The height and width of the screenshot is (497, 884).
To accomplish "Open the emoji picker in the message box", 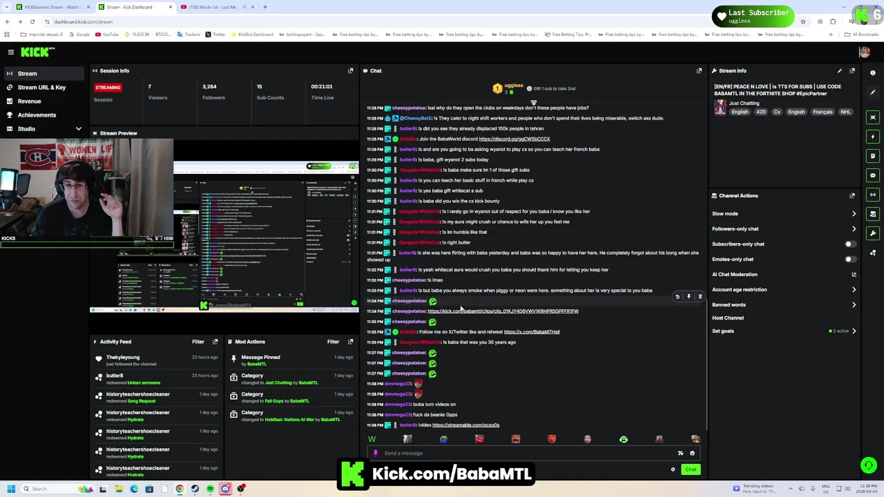I will point(692,454).
